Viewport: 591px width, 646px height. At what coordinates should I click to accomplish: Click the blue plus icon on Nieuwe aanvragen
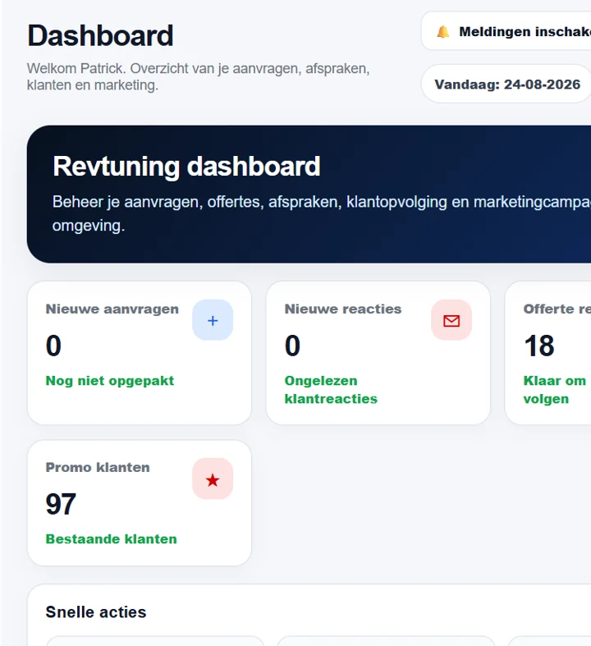click(213, 320)
